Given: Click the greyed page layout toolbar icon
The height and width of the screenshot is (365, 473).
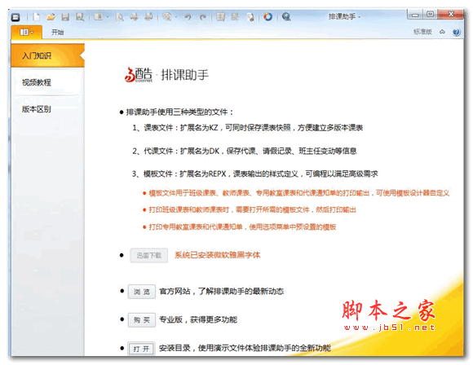Looking at the screenshot, I should point(98,16).
